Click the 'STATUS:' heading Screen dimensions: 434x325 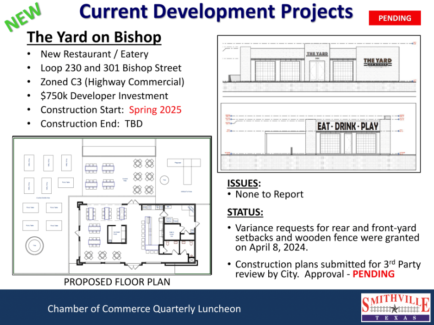[x=245, y=212]
